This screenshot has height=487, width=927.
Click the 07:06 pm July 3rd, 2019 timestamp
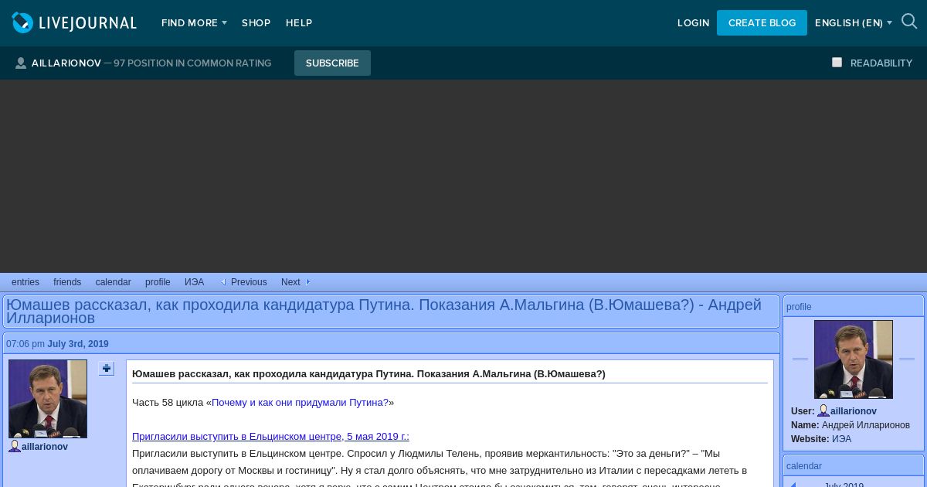coord(57,344)
